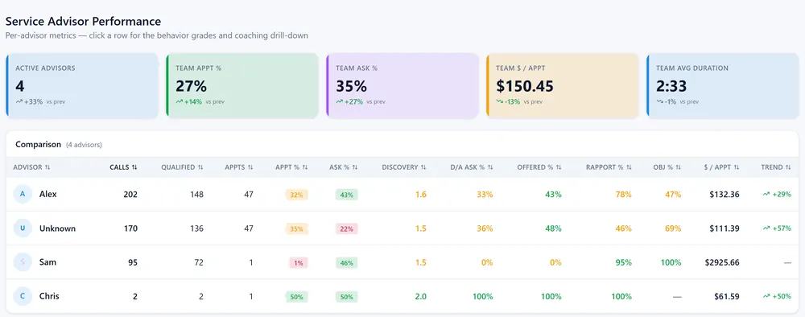This screenshot has height=317, width=805.
Task: Click trend arrow in Team Avg Duration card
Action: click(x=660, y=101)
